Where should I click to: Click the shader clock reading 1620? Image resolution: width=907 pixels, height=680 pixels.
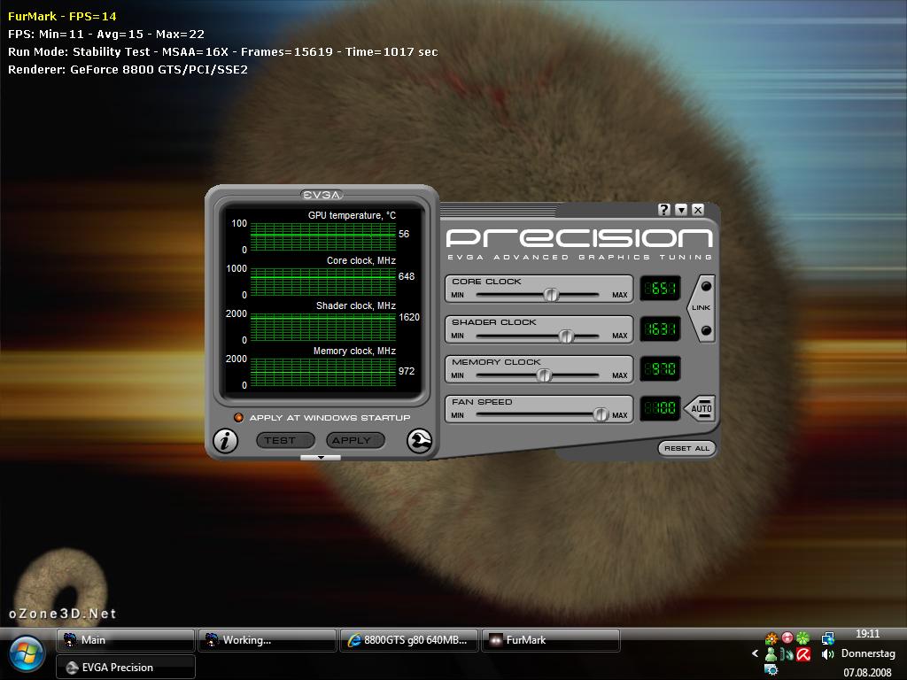tap(409, 318)
